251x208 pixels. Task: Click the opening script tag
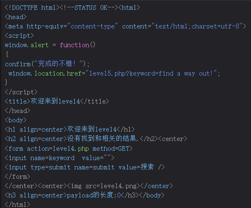click(x=19, y=35)
